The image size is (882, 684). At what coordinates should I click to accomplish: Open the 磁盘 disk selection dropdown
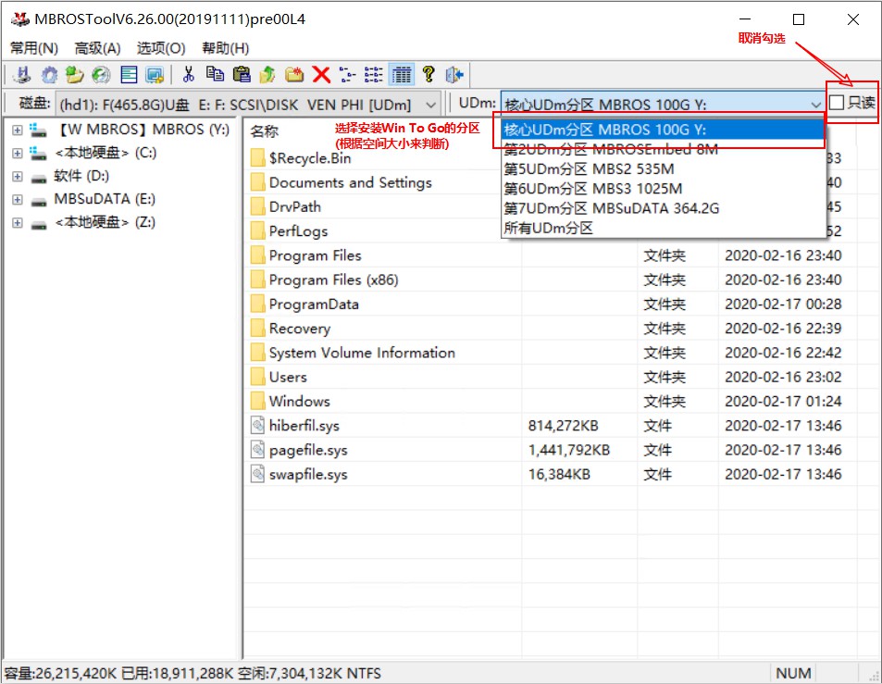tap(431, 105)
